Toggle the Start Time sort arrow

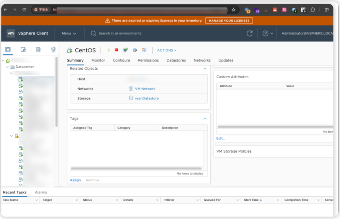point(261,200)
